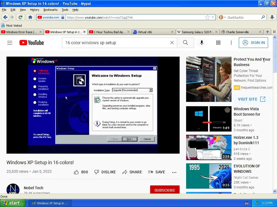Open the Nobel Tech channel avatar
Image resolution: width=277 pixels, height=207 pixels.
click(13, 189)
